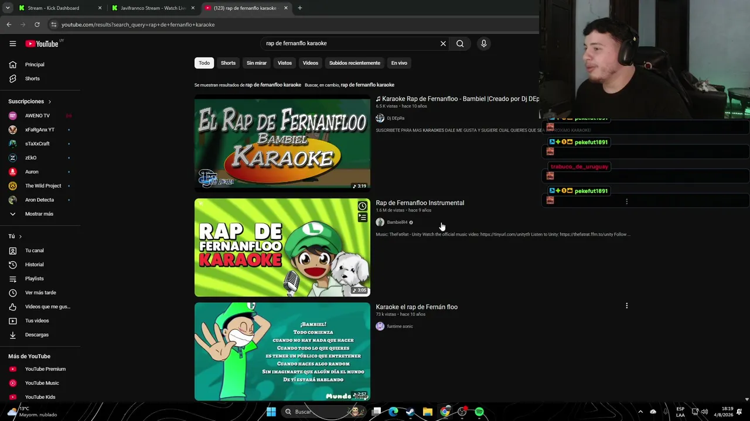Open the browser tab search dropdown
This screenshot has width=750, height=421.
8,8
